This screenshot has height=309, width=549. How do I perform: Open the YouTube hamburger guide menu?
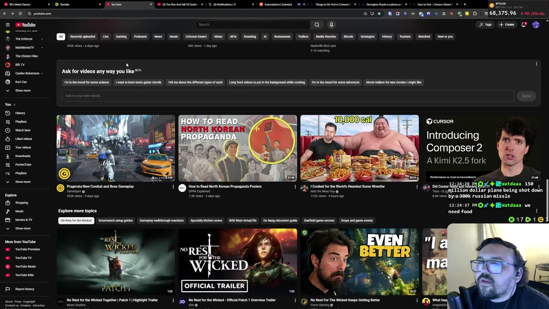coord(7,25)
